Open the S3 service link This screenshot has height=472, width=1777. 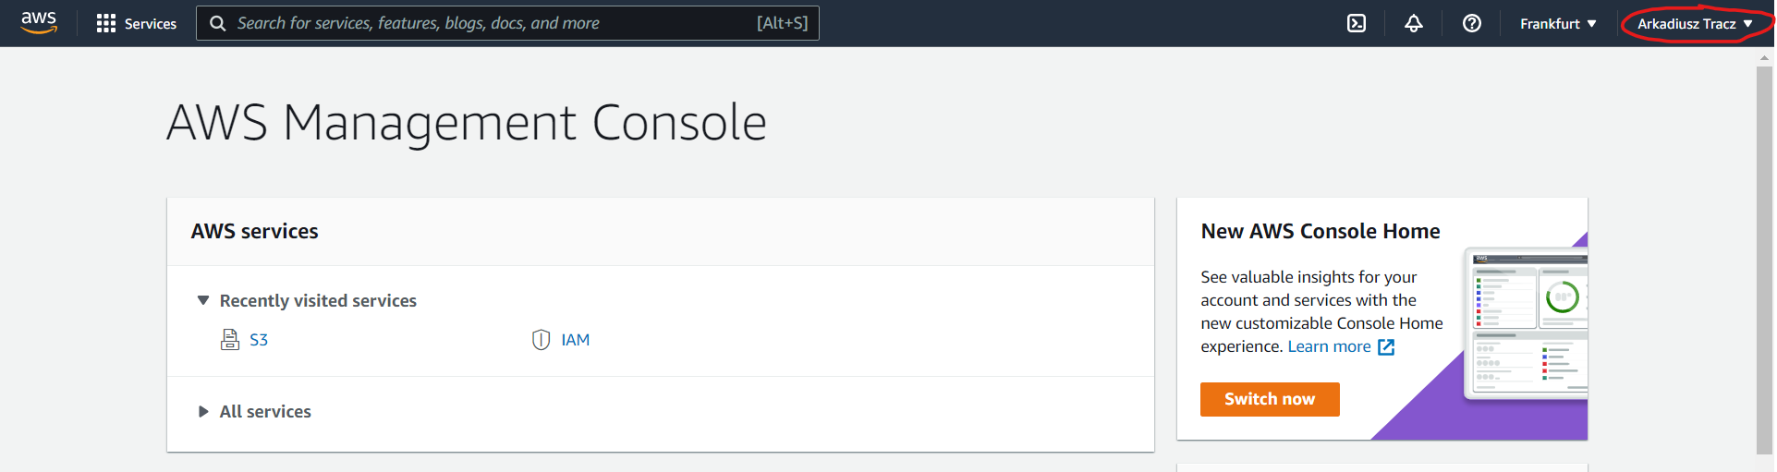click(x=259, y=340)
